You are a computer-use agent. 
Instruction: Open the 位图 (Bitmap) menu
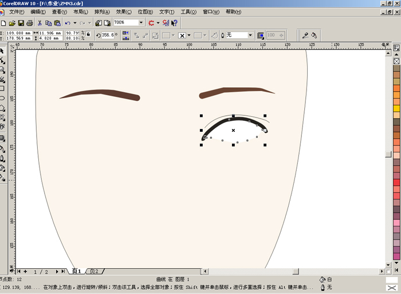point(145,11)
